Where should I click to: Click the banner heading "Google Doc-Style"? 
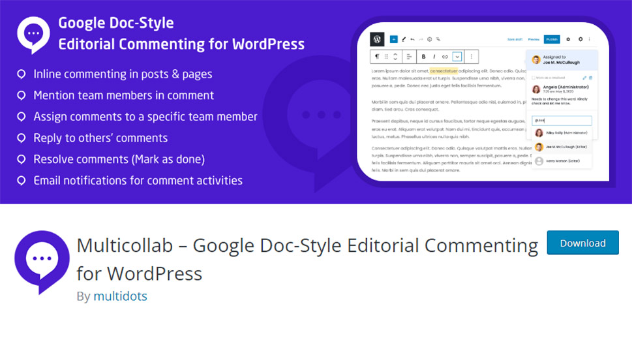pos(116,23)
